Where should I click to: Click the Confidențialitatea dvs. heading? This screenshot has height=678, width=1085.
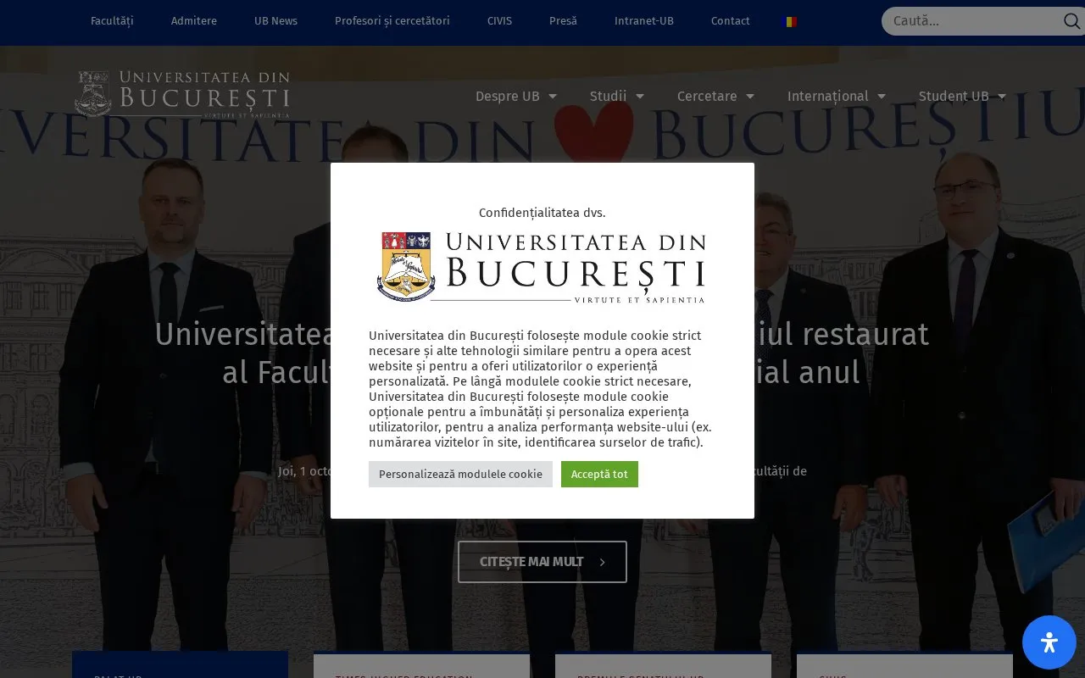click(x=542, y=213)
